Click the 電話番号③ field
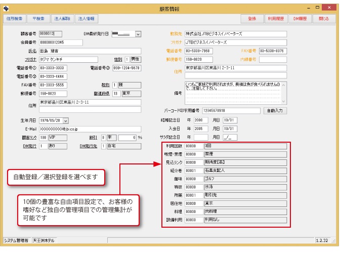The width and height of the screenshot is (340, 253). coord(53,76)
